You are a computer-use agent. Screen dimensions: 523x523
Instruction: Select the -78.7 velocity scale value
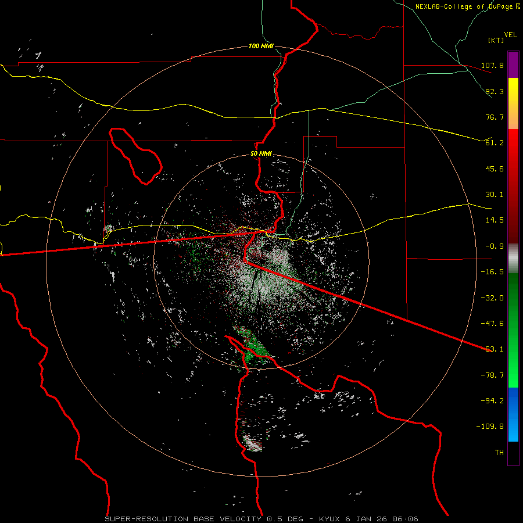pyautogui.click(x=492, y=375)
